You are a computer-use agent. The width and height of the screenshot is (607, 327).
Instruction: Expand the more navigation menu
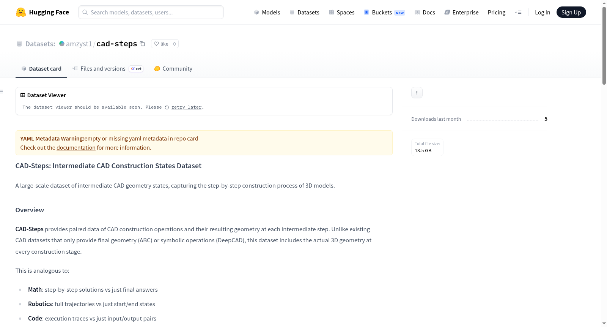[518, 12]
